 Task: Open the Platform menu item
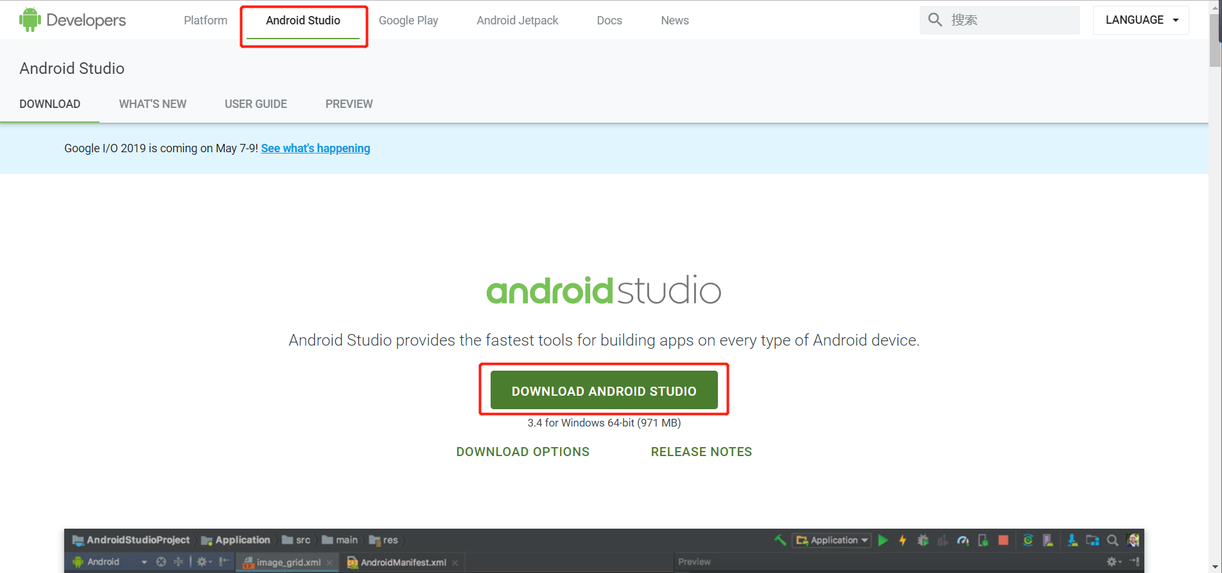click(205, 21)
